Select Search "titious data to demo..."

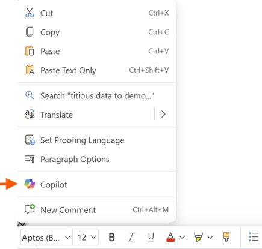97,95
